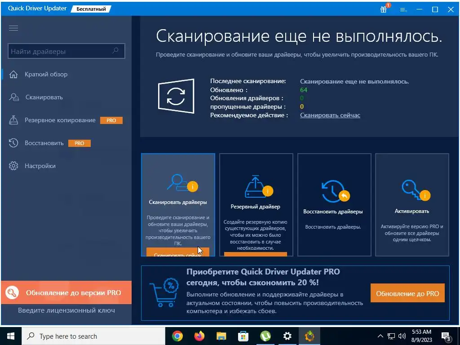Click the Сканирование еще не выполнялось heading
460x345 pixels.
tap(299, 36)
